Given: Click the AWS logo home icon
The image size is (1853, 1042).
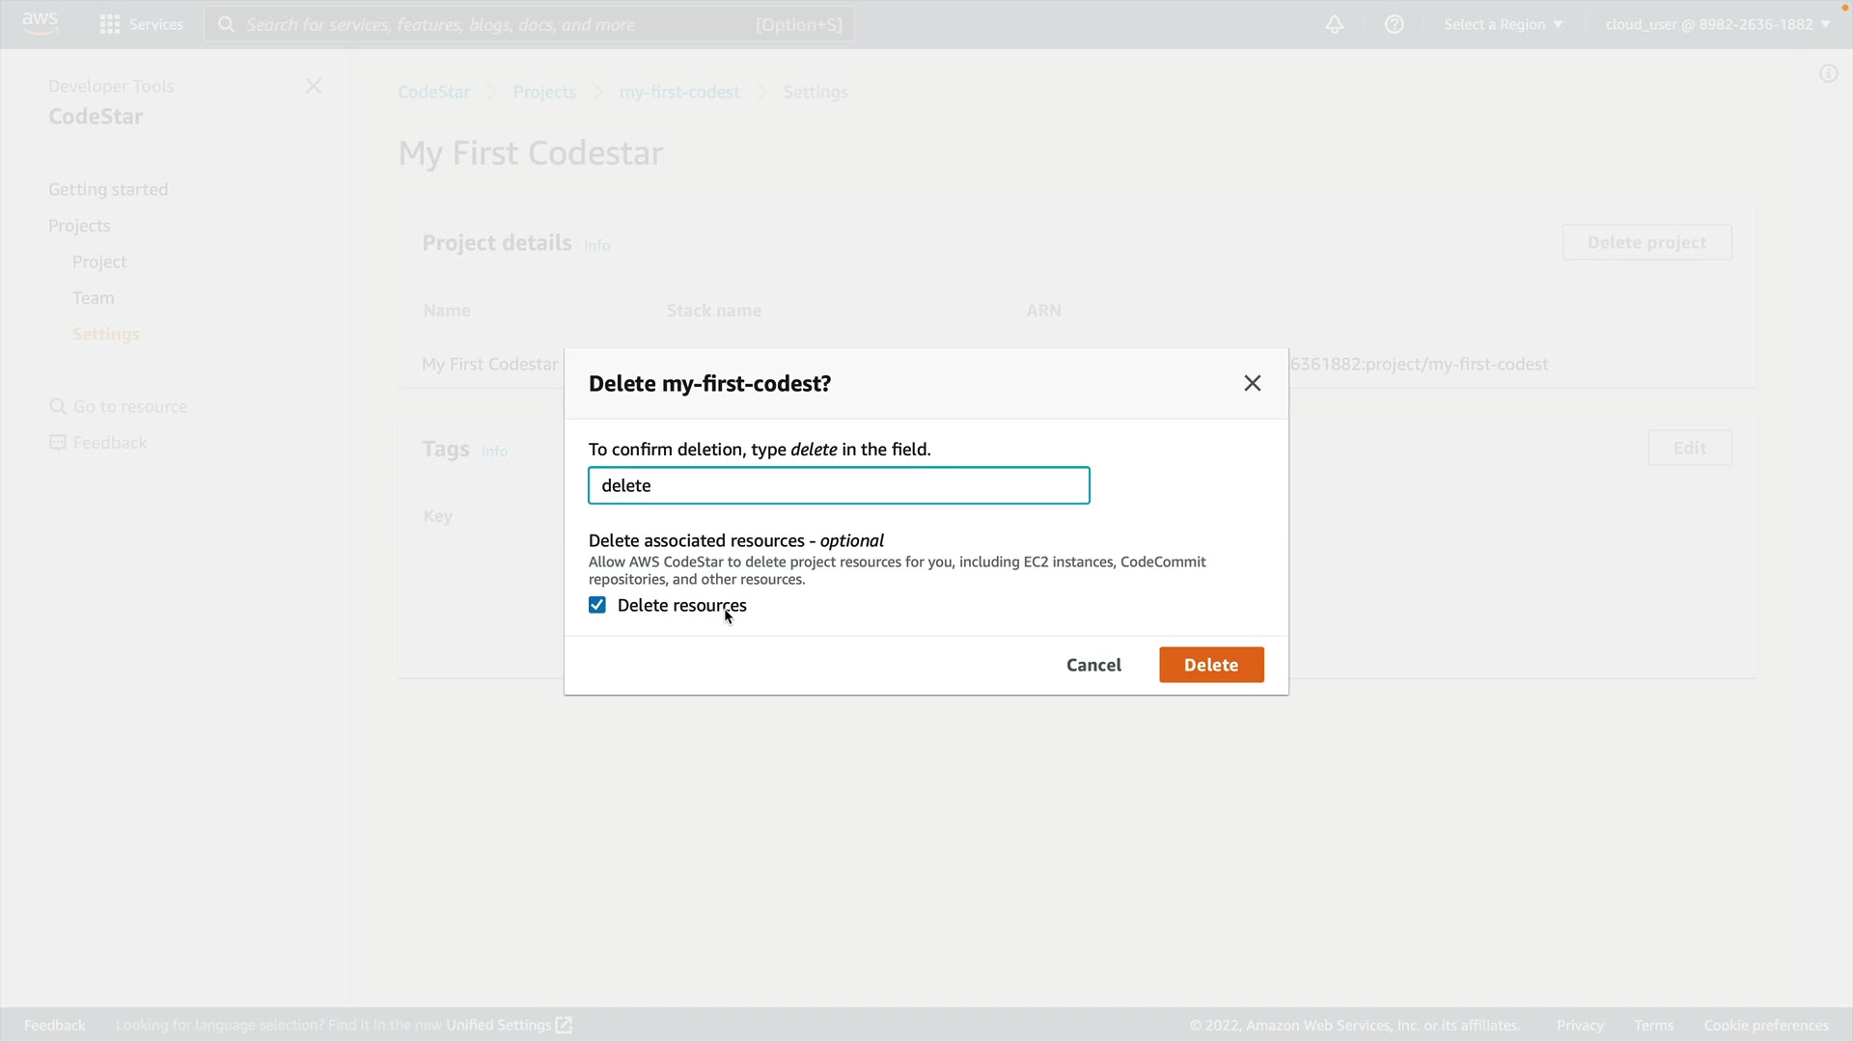Looking at the screenshot, I should (x=40, y=23).
